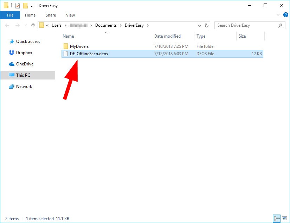The image size is (290, 223).
Task: Open the recent locations dropdown arrow
Action: click(26, 25)
